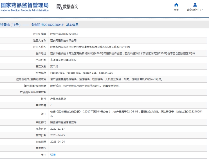
Task: Click the 注册证编号 row label
Action: click(x=40, y=34)
